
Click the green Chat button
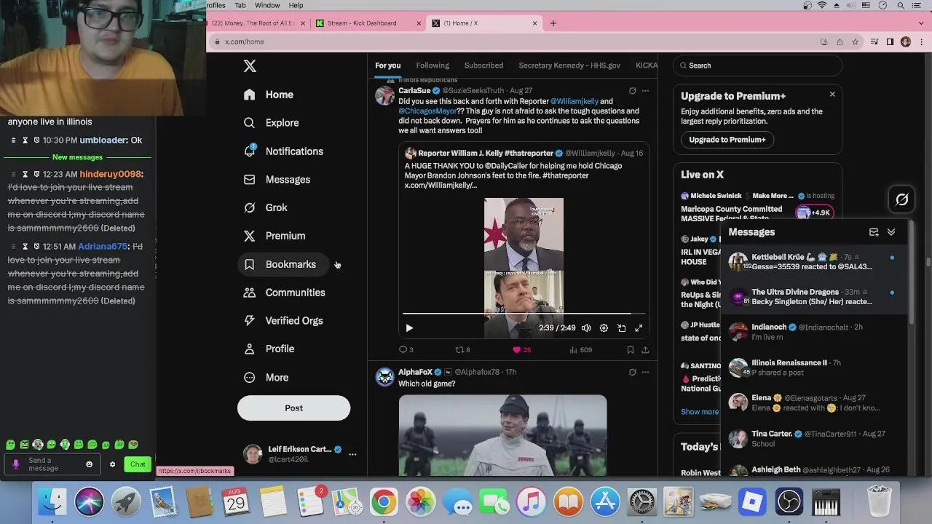tap(138, 464)
